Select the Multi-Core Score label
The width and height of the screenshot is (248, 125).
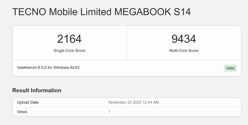click(x=184, y=50)
